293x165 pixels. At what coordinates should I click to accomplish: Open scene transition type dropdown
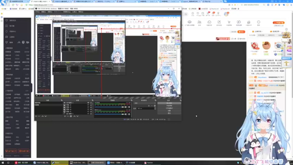145,103
